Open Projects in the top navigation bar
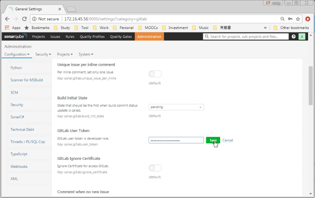Screen dimensions: 315x198 point(38,37)
